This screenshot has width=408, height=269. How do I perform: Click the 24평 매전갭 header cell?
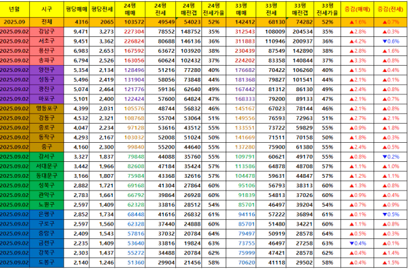(189, 10)
